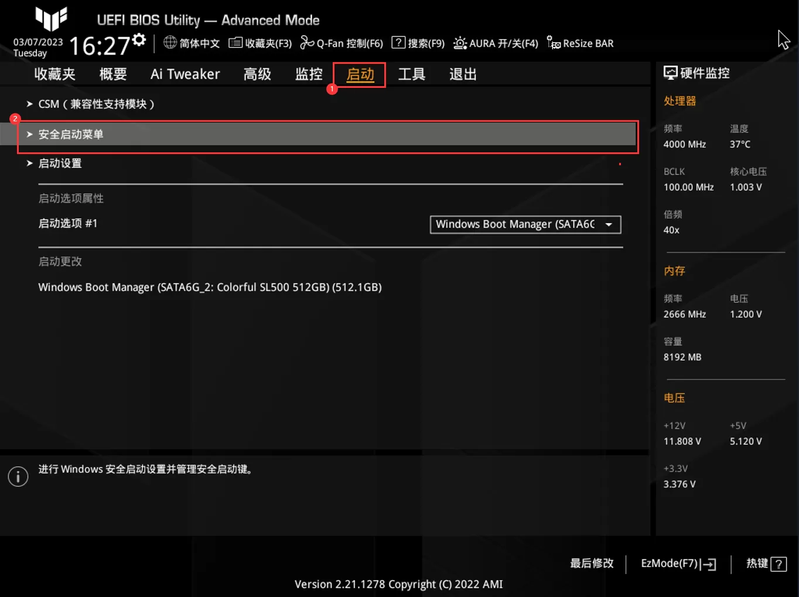Go to the 退出 tab

(x=463, y=74)
